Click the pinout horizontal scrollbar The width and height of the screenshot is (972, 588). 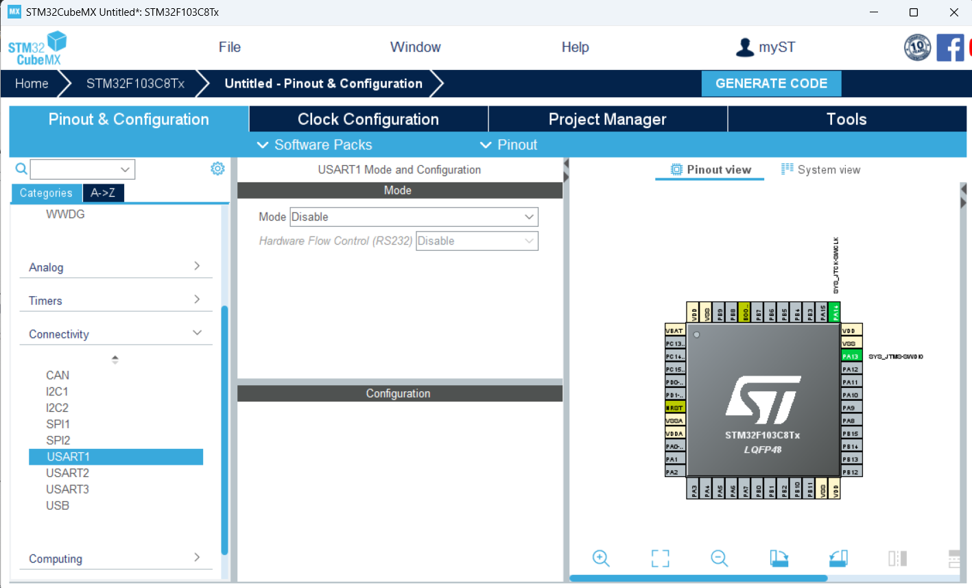click(x=698, y=578)
